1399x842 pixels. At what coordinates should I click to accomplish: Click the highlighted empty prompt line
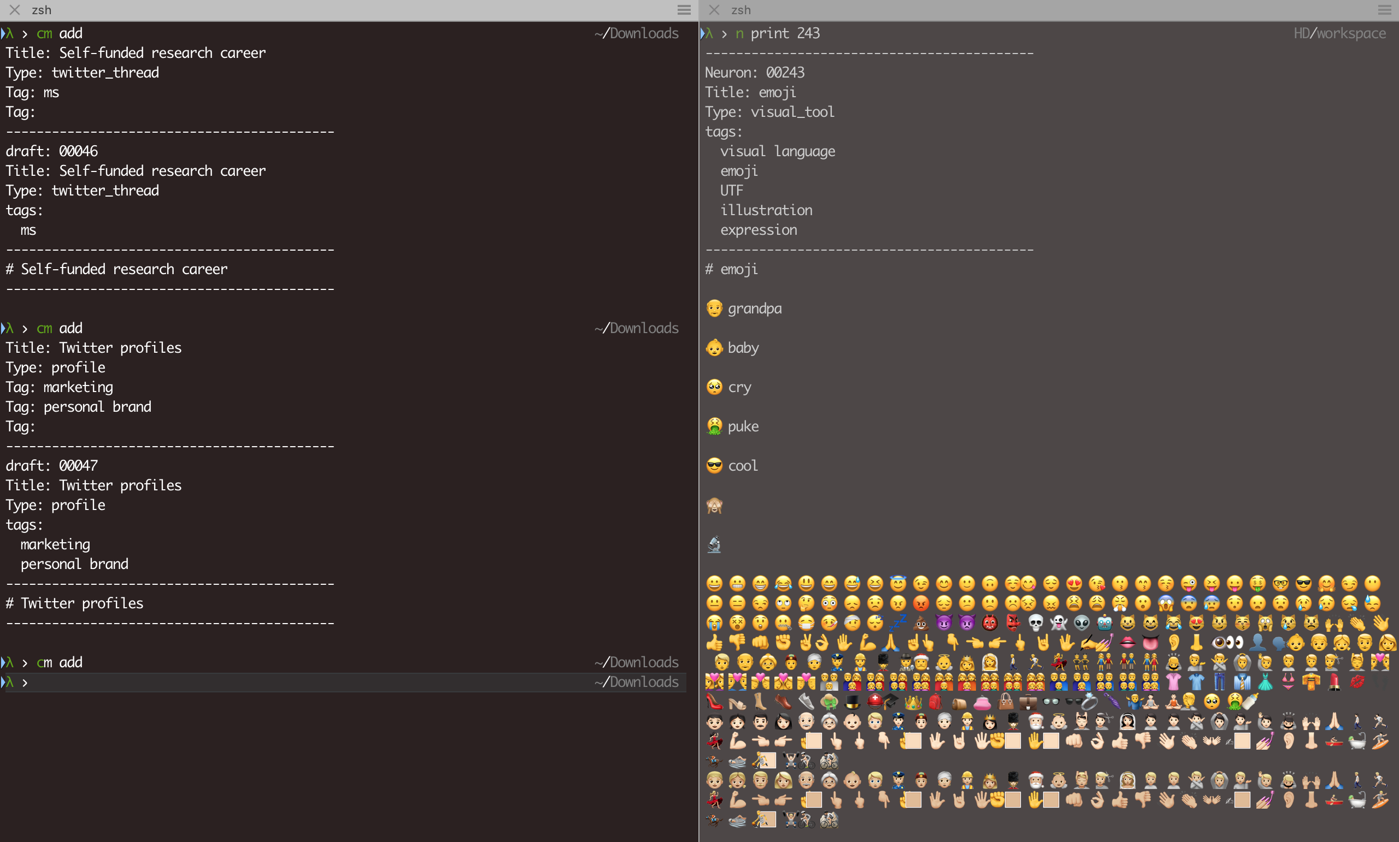tap(340, 683)
